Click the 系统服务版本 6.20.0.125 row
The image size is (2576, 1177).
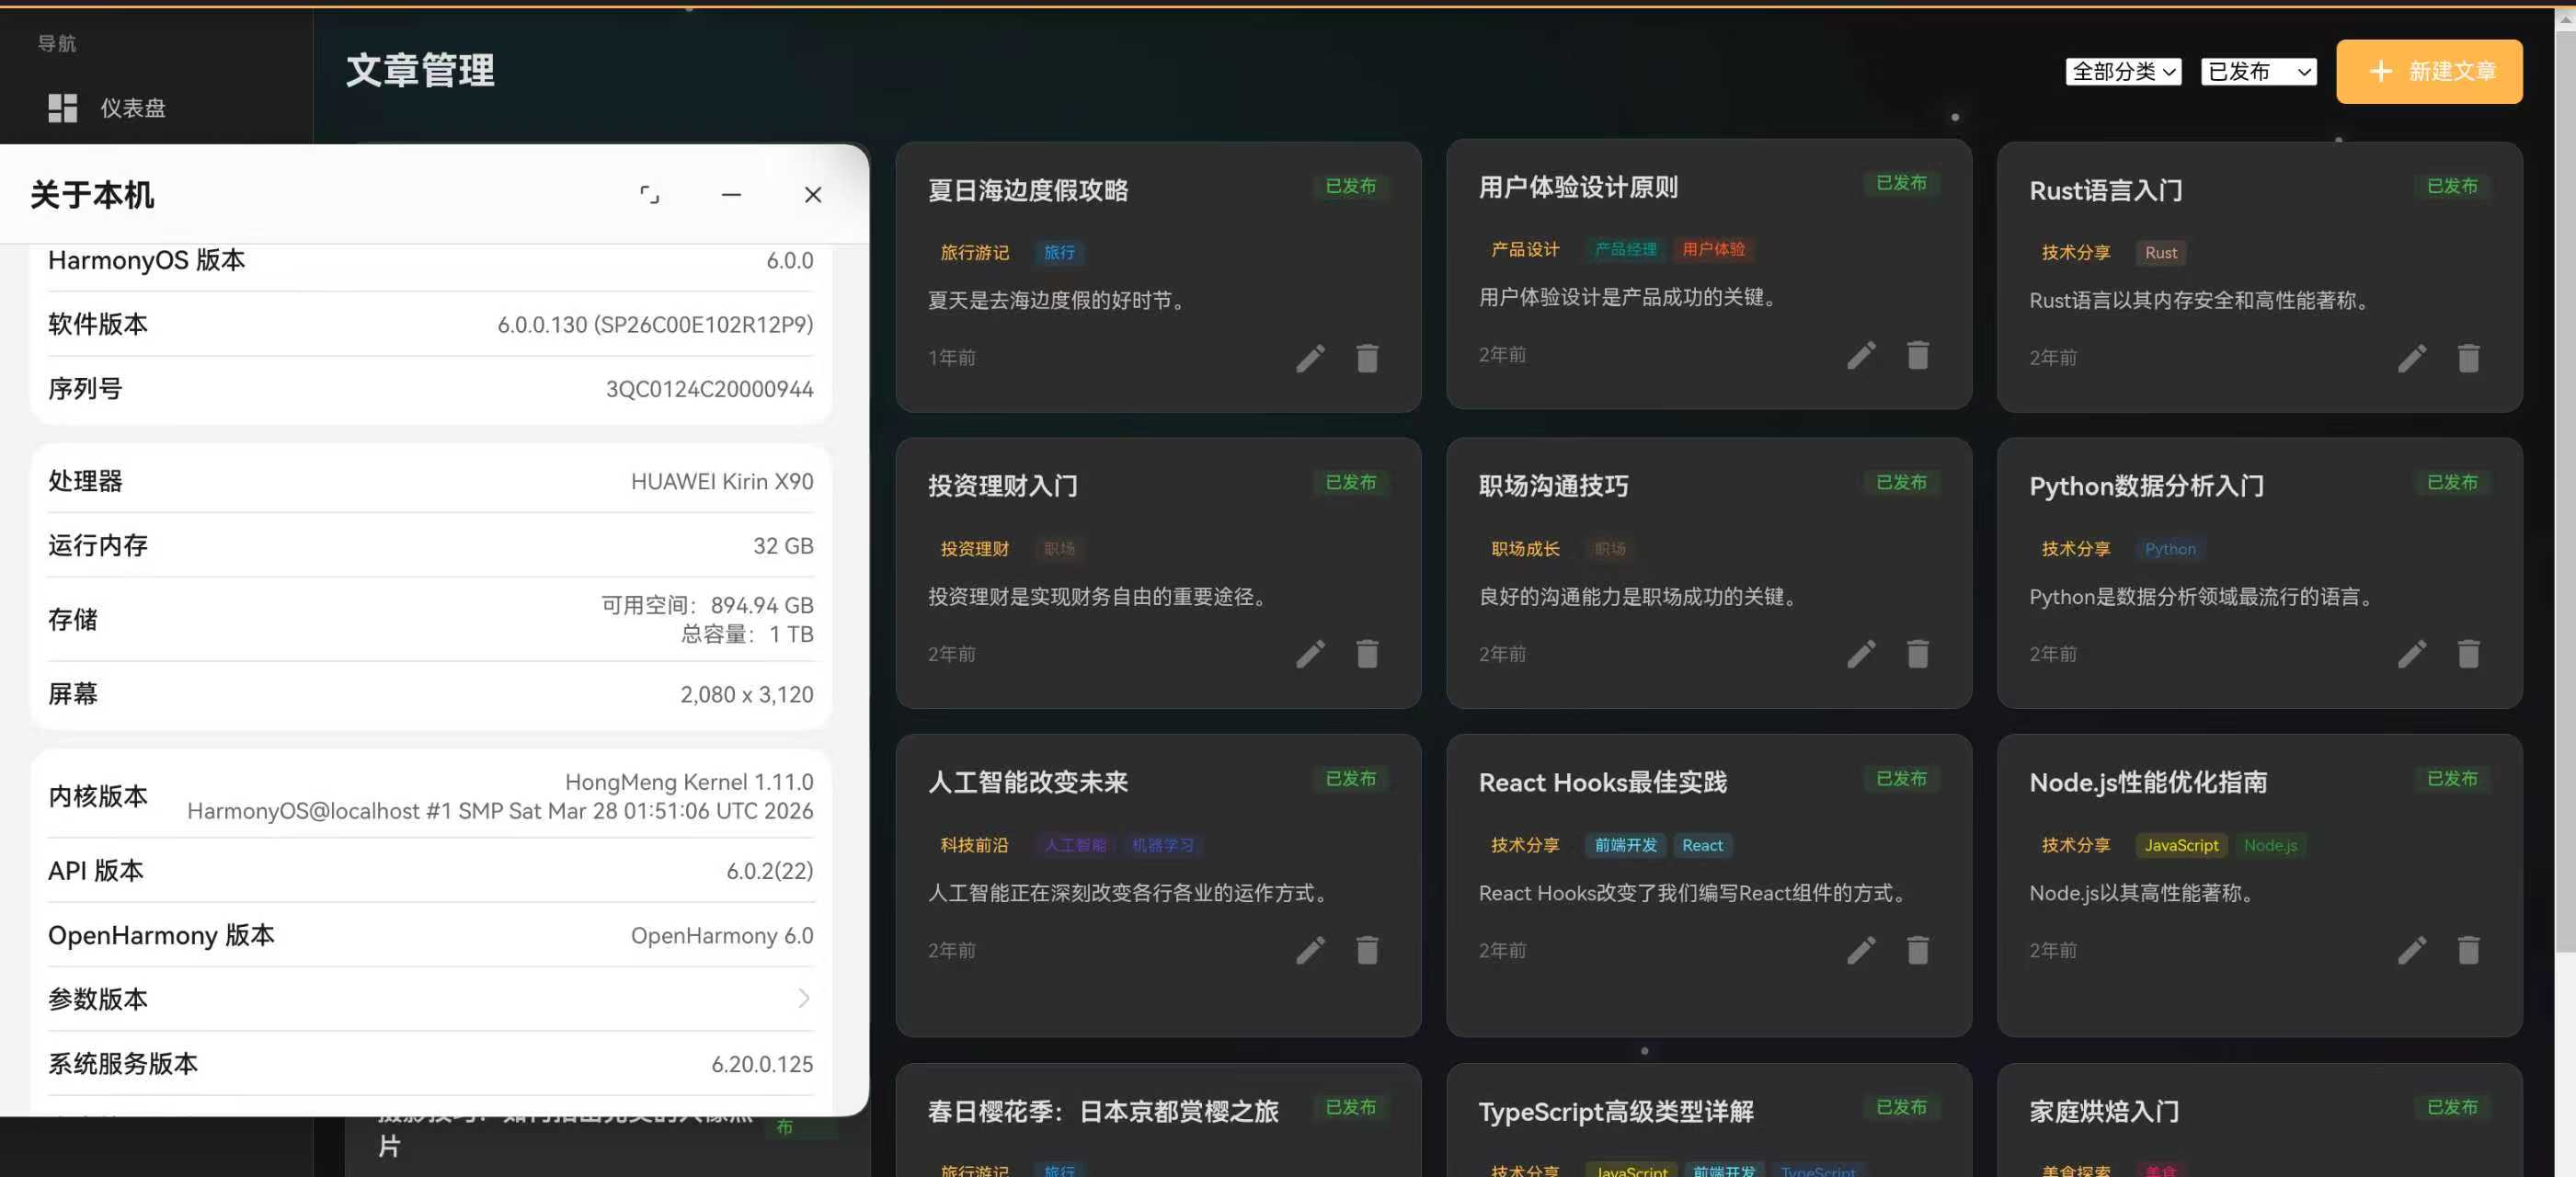pos(430,1064)
